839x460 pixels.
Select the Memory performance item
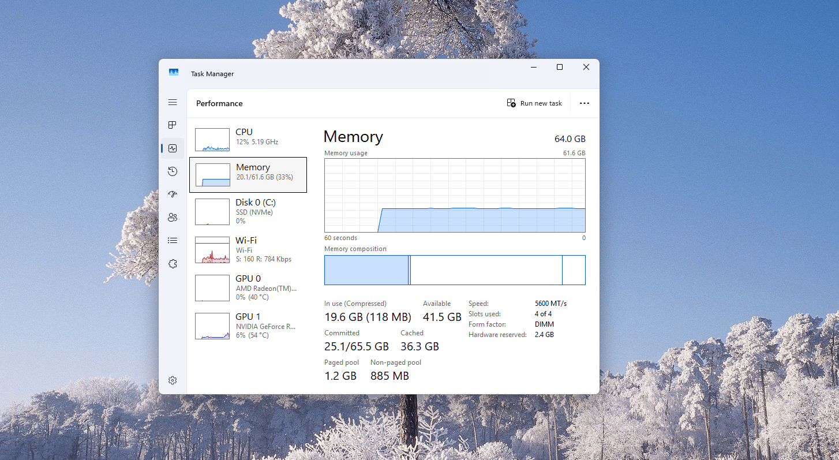click(248, 175)
